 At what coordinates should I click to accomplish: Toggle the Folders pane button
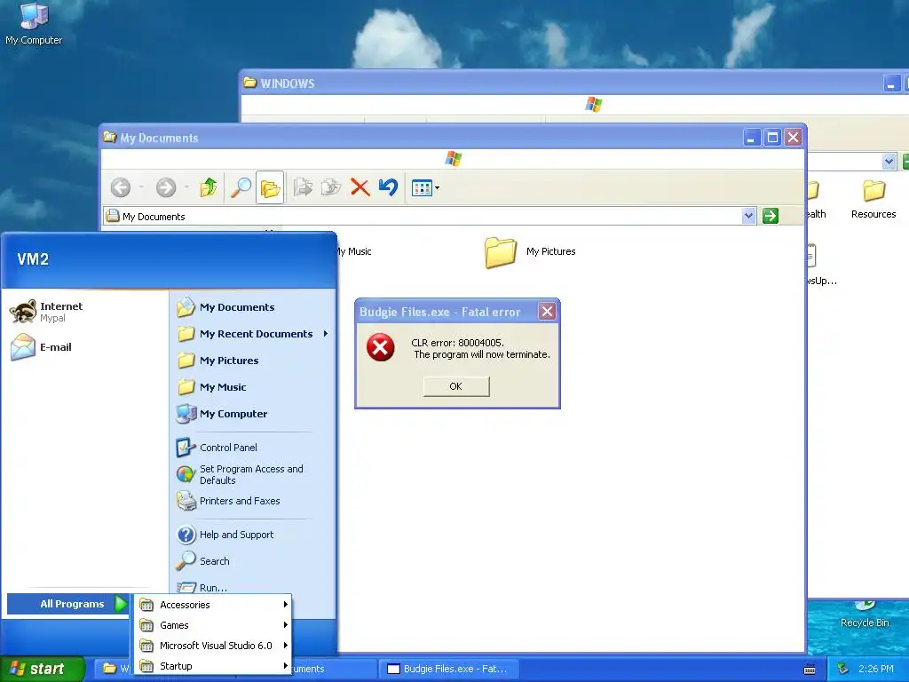click(270, 187)
